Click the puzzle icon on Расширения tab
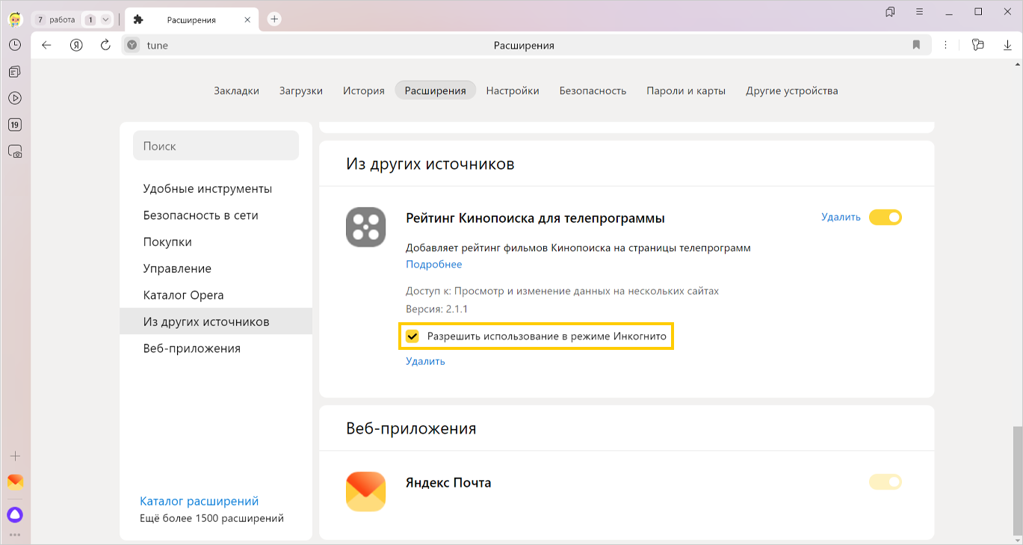Viewport: 1023px width, 545px height. coord(138,19)
